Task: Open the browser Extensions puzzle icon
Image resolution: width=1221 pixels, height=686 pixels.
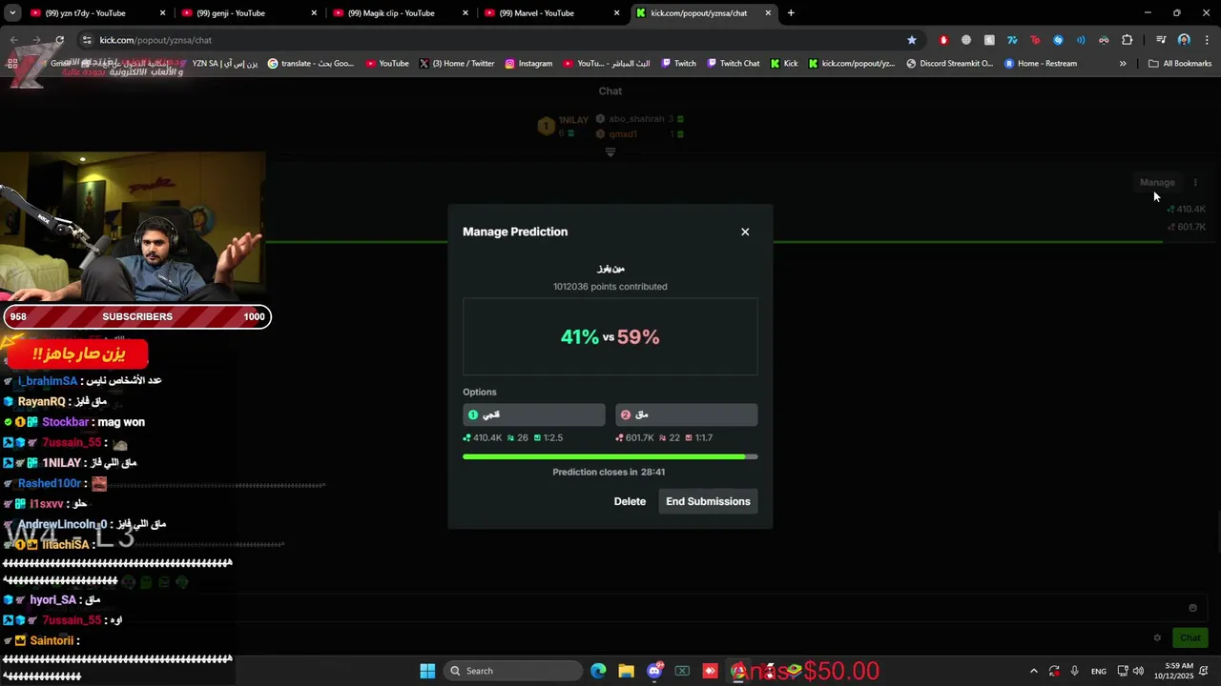Action: tap(1128, 40)
